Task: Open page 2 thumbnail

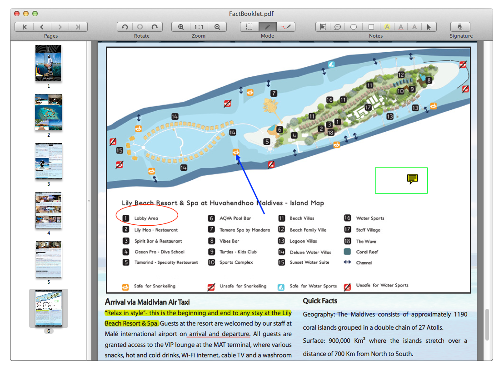Action: pos(49,112)
